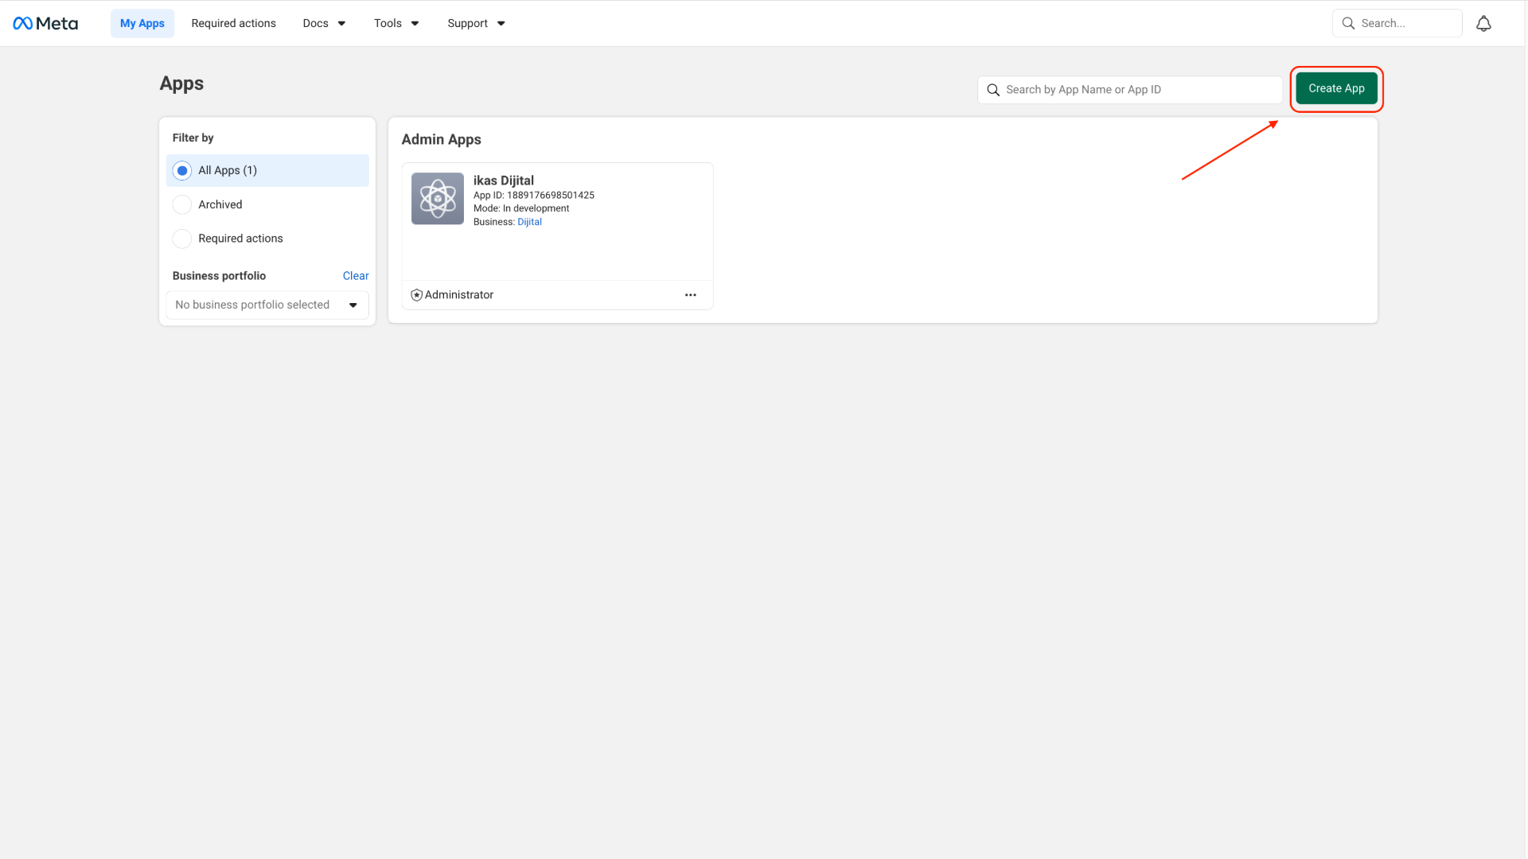This screenshot has height=859, width=1528.
Task: Click the Administrator shield icon
Action: pyautogui.click(x=416, y=295)
